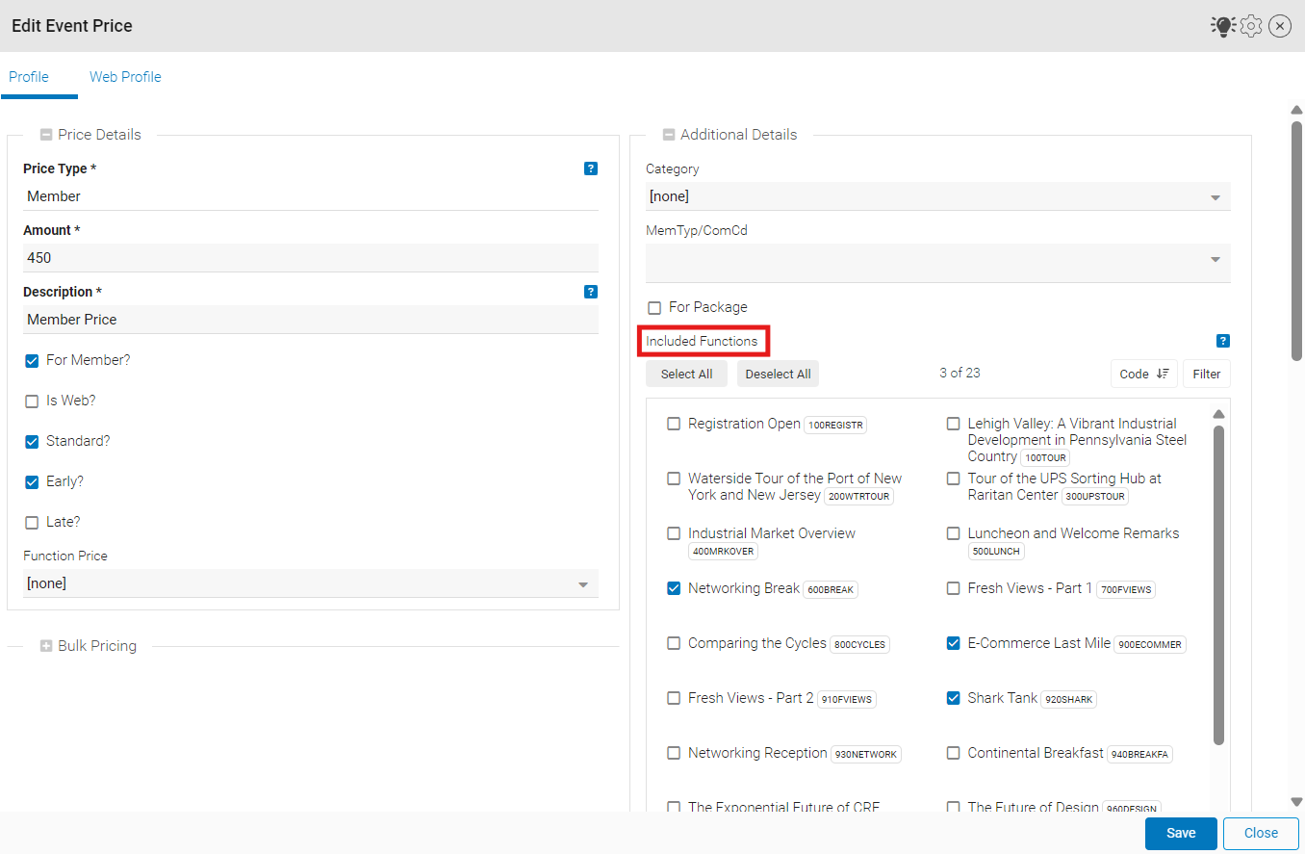Uncheck the Early? checkbox
This screenshot has height=854, width=1305.
click(32, 482)
